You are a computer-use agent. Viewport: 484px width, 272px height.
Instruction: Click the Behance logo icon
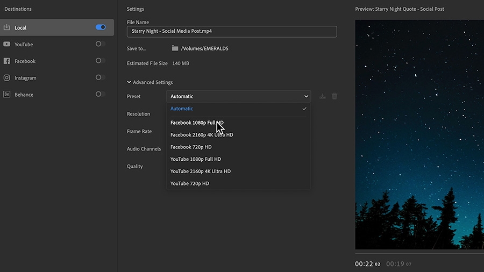(6, 95)
